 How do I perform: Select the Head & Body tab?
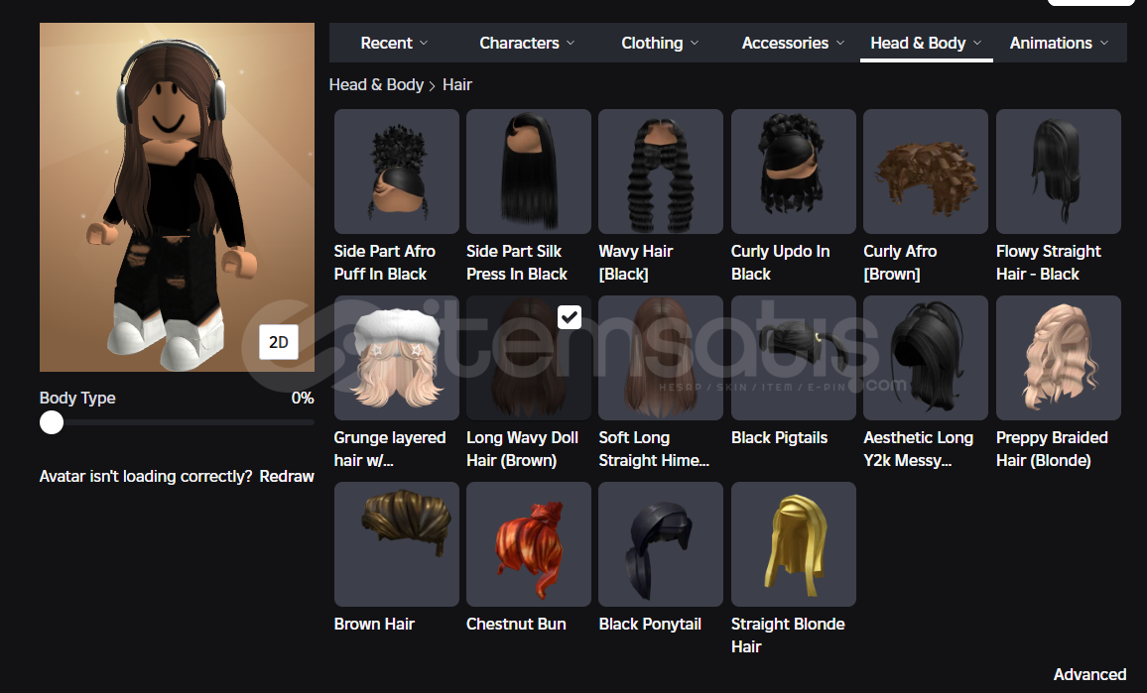click(926, 44)
